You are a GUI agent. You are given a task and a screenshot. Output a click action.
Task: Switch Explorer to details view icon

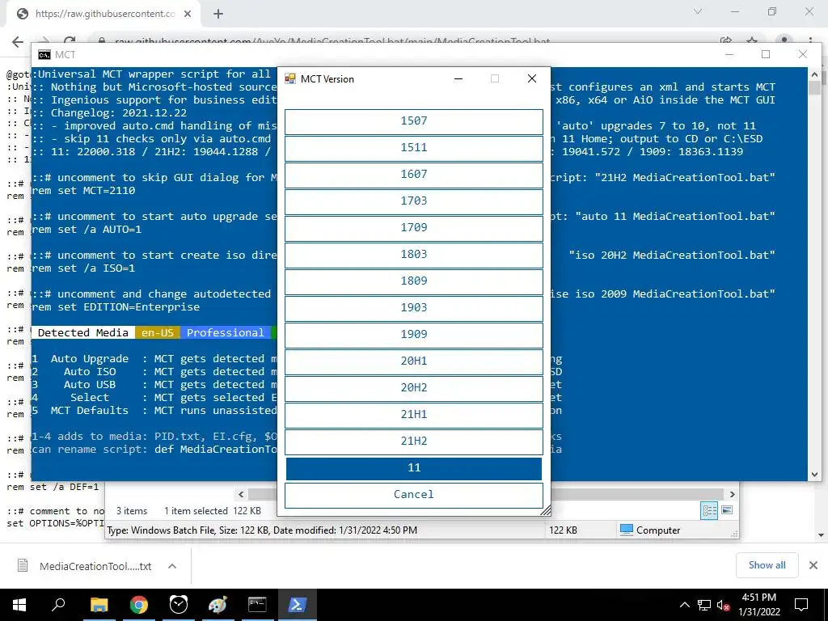point(709,510)
